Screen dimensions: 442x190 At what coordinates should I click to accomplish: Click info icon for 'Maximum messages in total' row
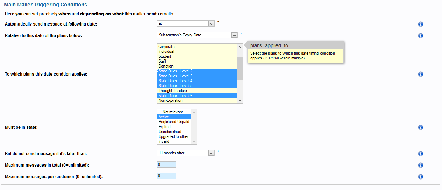pyautogui.click(x=421, y=165)
